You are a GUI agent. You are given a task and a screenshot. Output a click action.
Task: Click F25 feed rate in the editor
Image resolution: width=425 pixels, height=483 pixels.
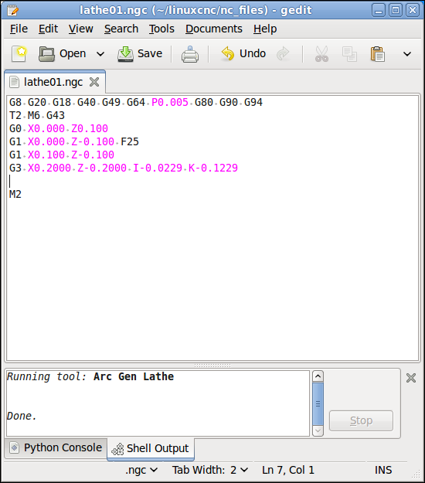(x=130, y=141)
